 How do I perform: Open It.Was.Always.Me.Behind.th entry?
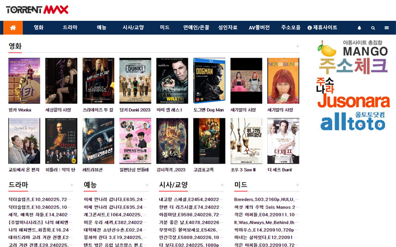[266, 222]
